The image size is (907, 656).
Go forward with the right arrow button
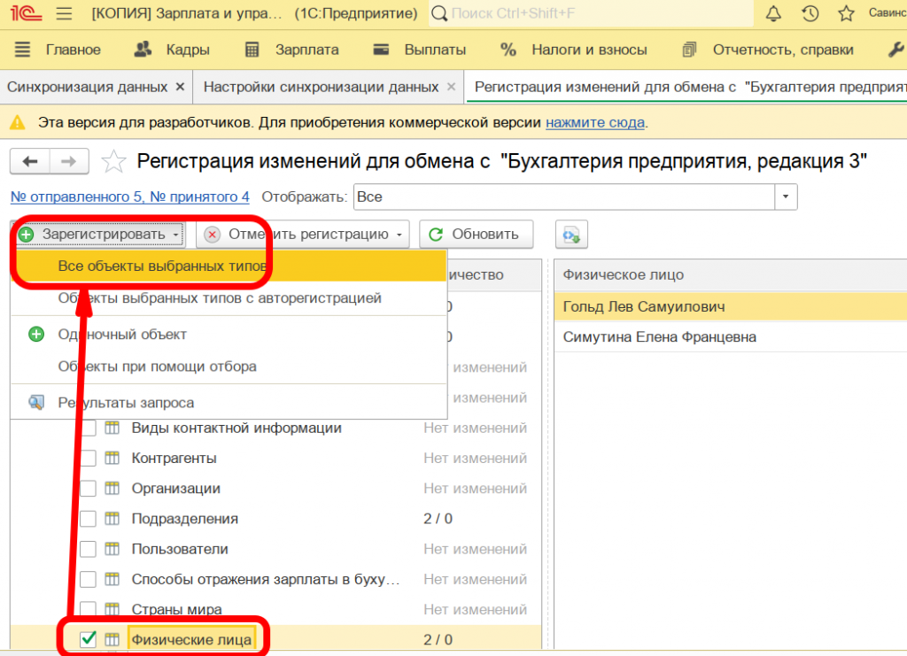69,161
